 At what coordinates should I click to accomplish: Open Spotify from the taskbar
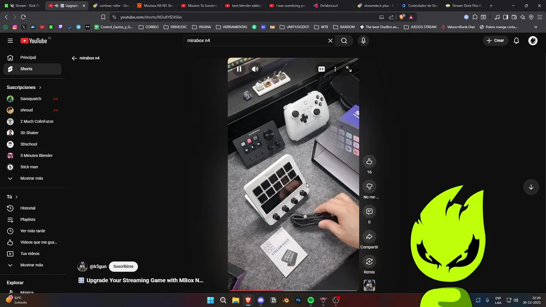[311, 300]
